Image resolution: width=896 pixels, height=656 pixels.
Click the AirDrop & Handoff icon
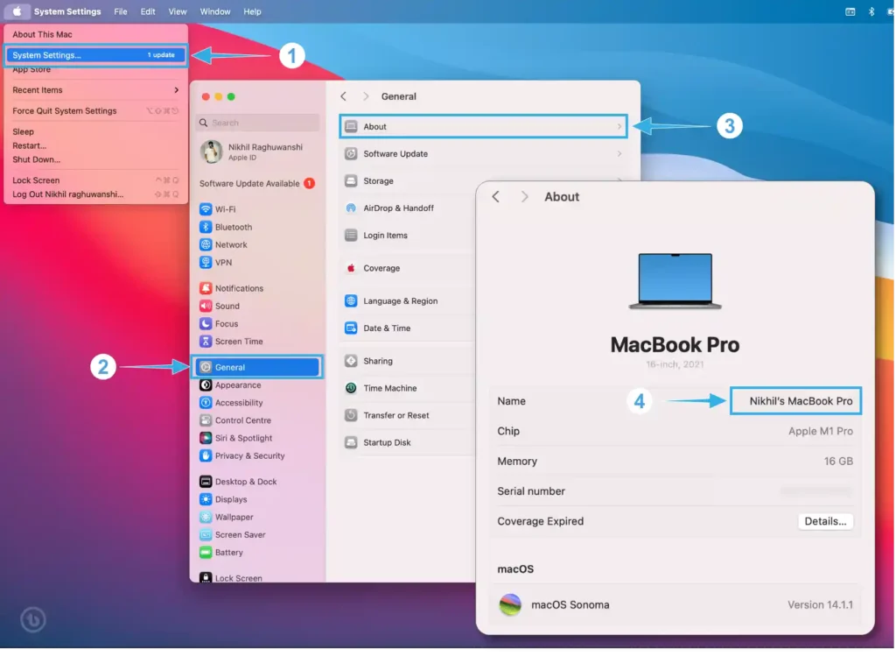[351, 208]
